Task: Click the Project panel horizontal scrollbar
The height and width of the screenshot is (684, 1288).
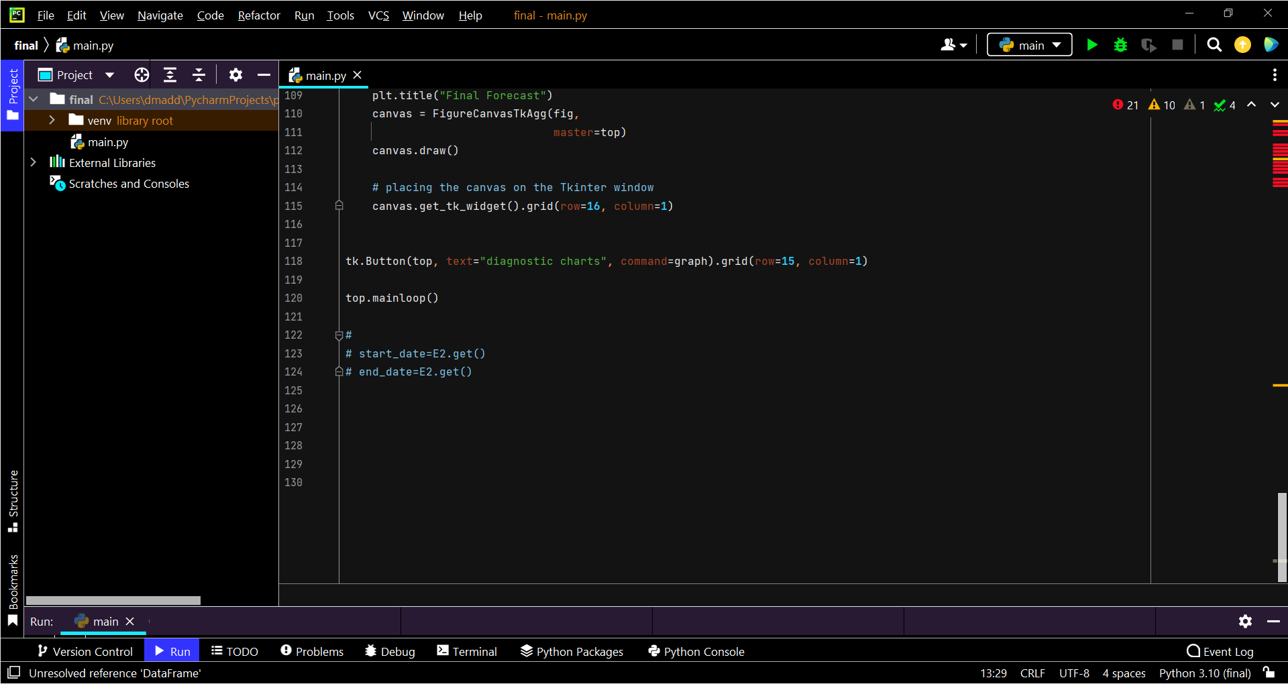Action: (113, 600)
